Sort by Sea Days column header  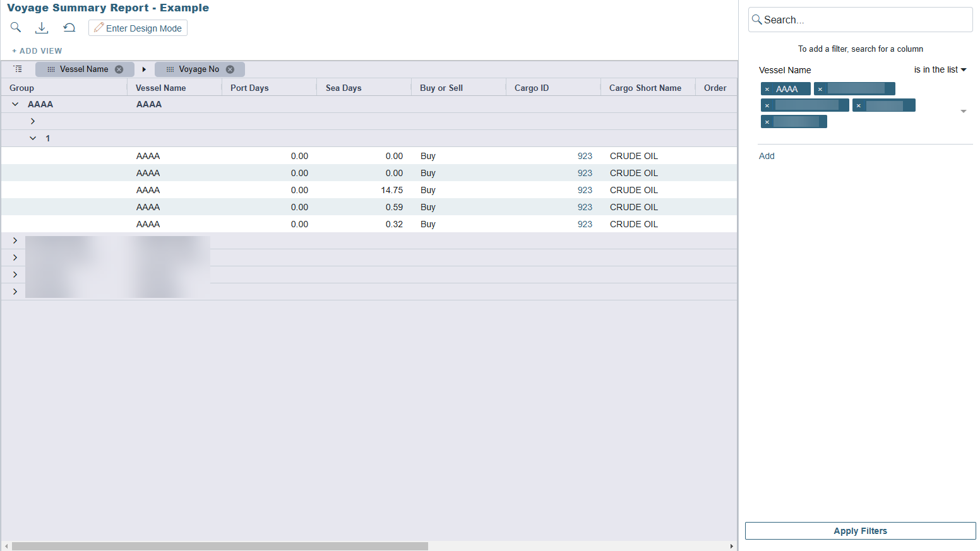(x=344, y=88)
